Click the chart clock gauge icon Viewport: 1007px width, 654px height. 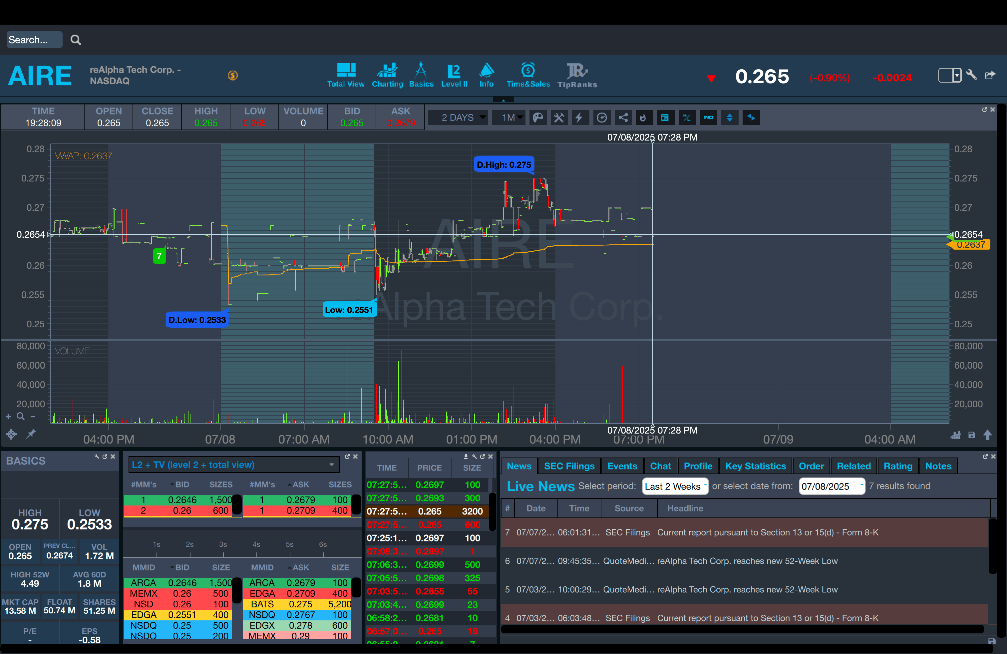pos(601,118)
